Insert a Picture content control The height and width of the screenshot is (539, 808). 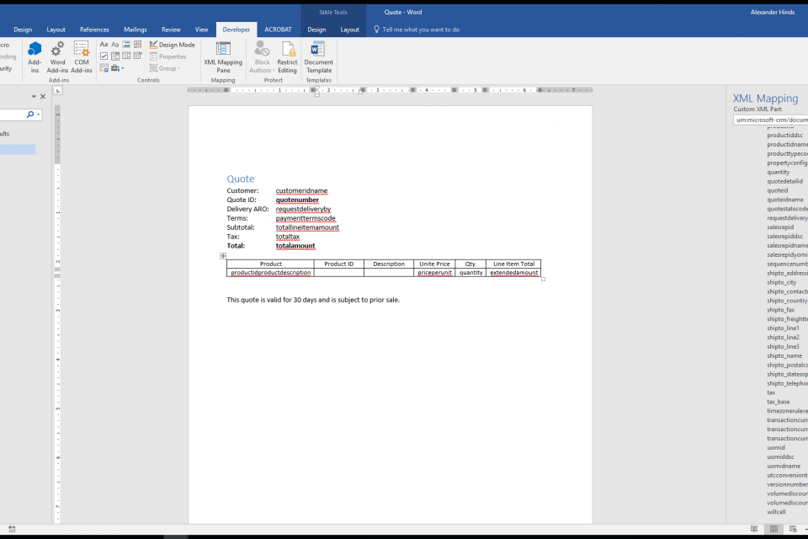point(125,45)
